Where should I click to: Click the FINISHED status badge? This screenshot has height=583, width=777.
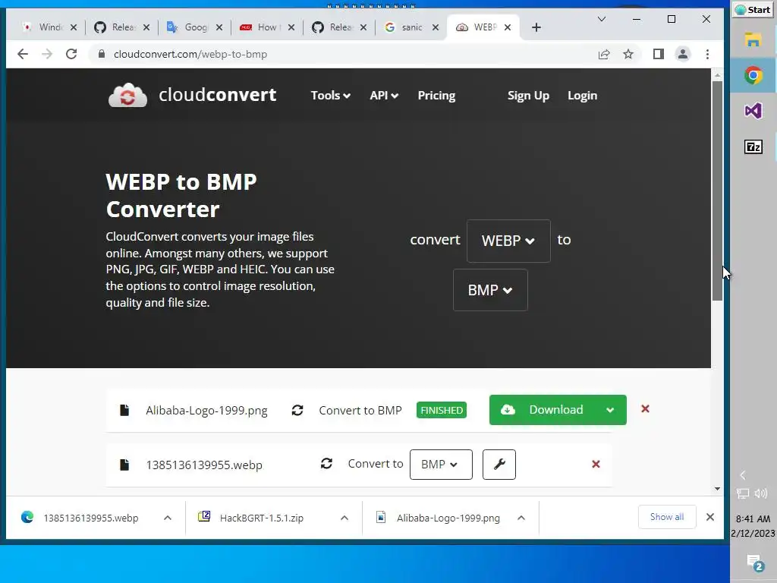click(442, 410)
